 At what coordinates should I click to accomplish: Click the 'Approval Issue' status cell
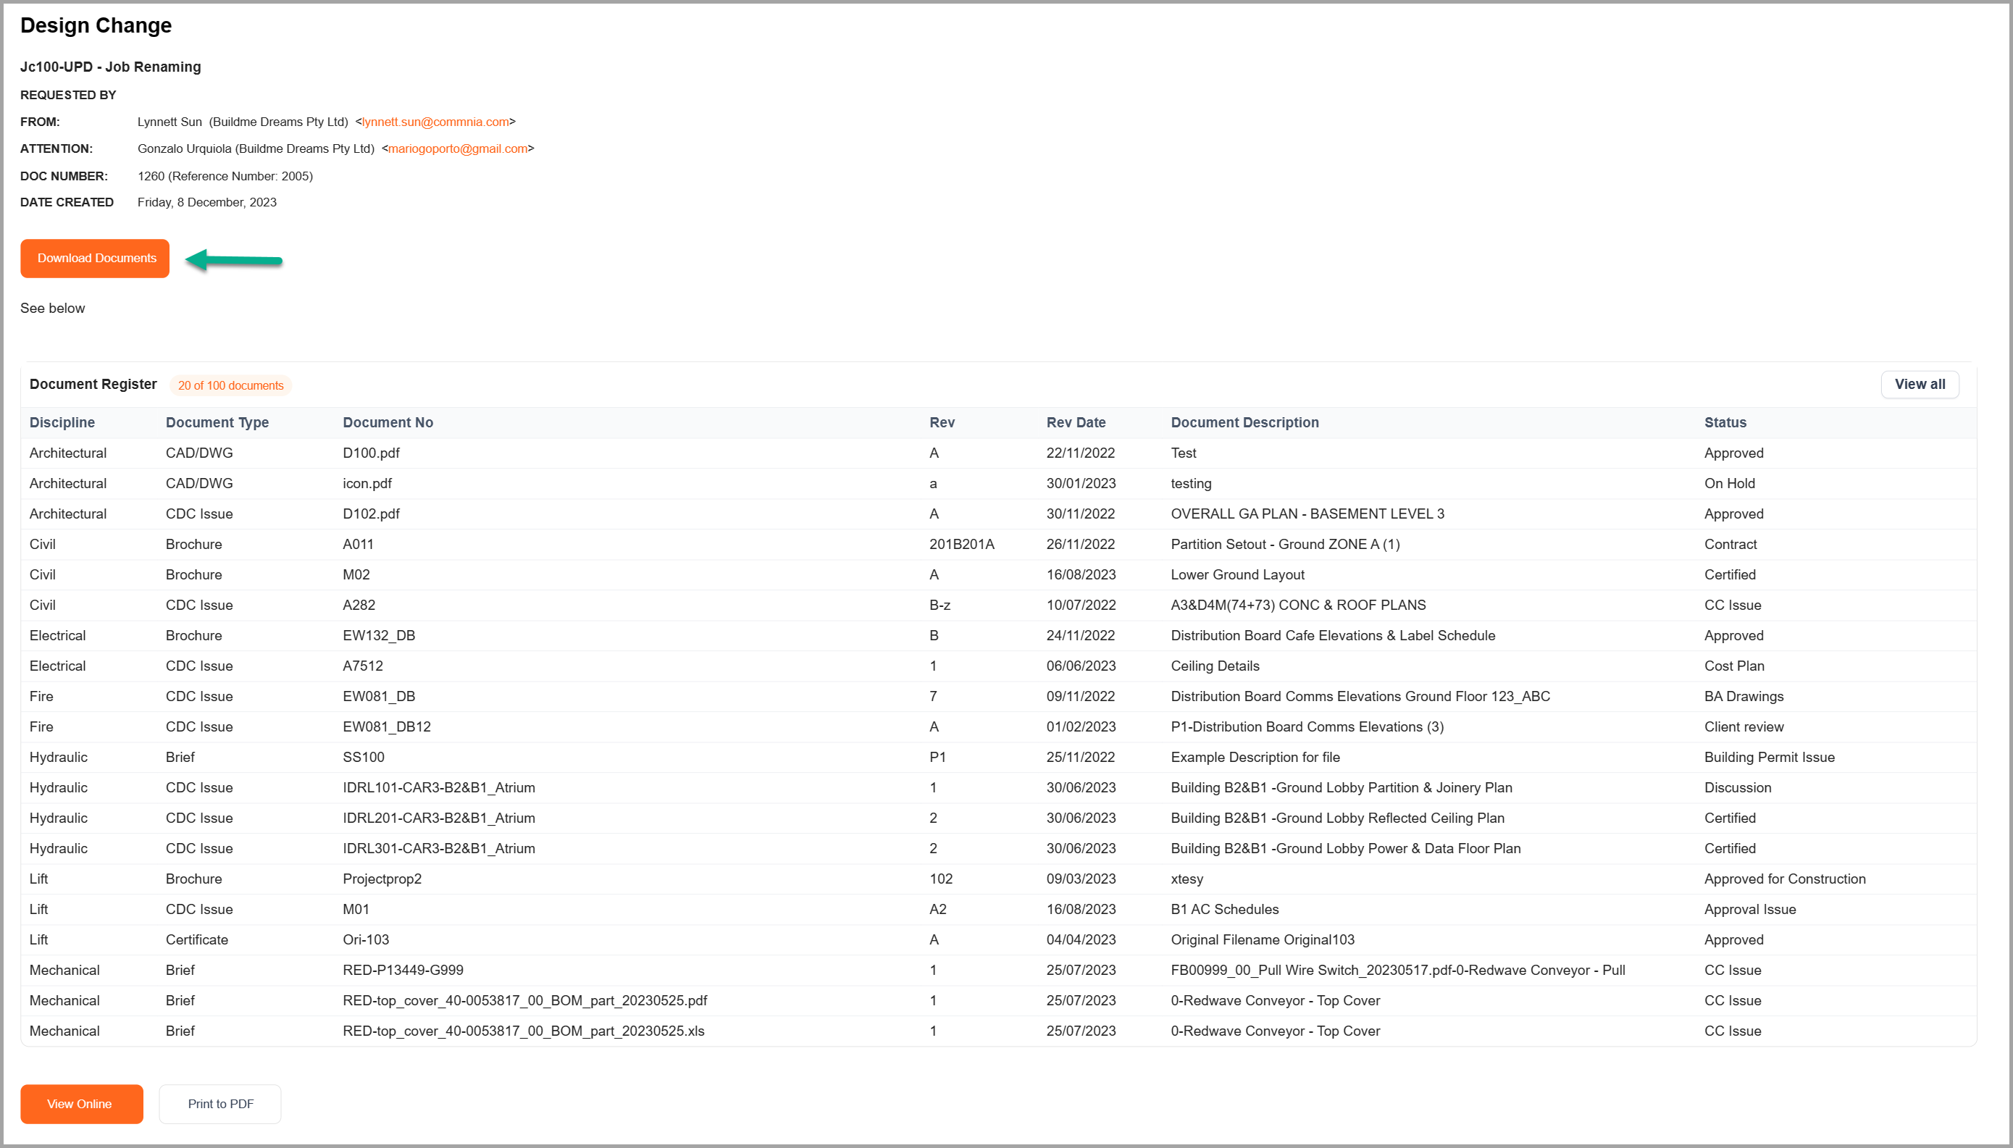pyautogui.click(x=1749, y=910)
